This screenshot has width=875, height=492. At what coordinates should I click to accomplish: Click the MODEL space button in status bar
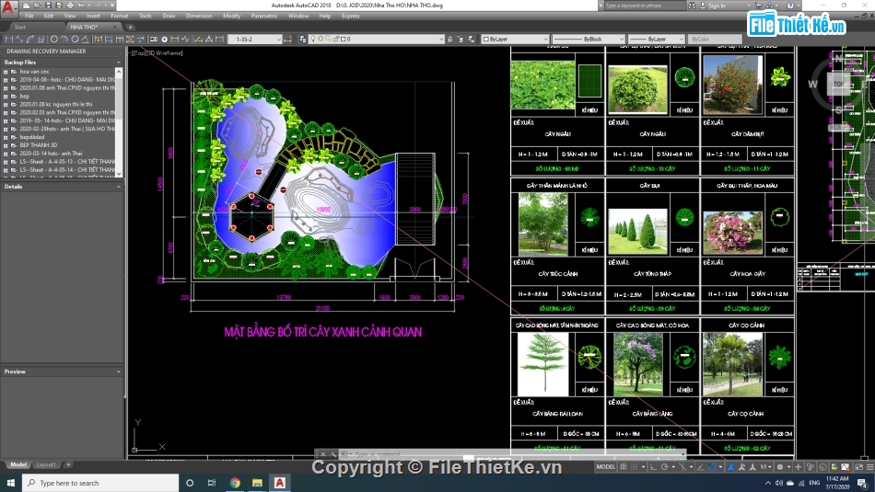(x=605, y=467)
